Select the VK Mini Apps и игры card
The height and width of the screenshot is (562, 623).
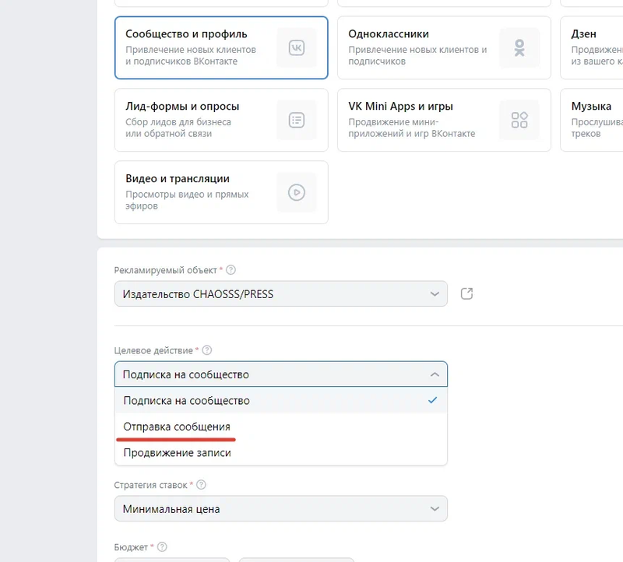point(444,120)
